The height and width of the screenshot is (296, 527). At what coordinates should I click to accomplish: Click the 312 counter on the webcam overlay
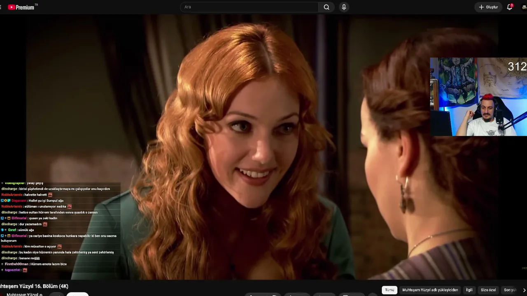pyautogui.click(x=517, y=67)
